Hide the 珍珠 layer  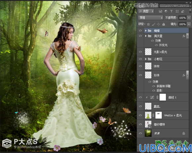coord(140,75)
